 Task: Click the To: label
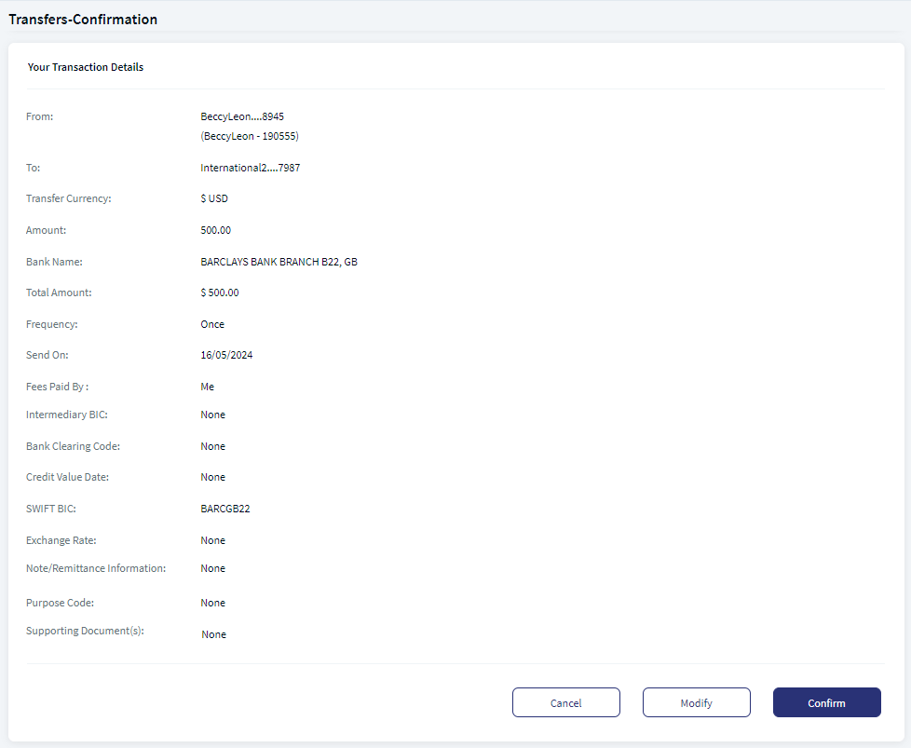34,168
